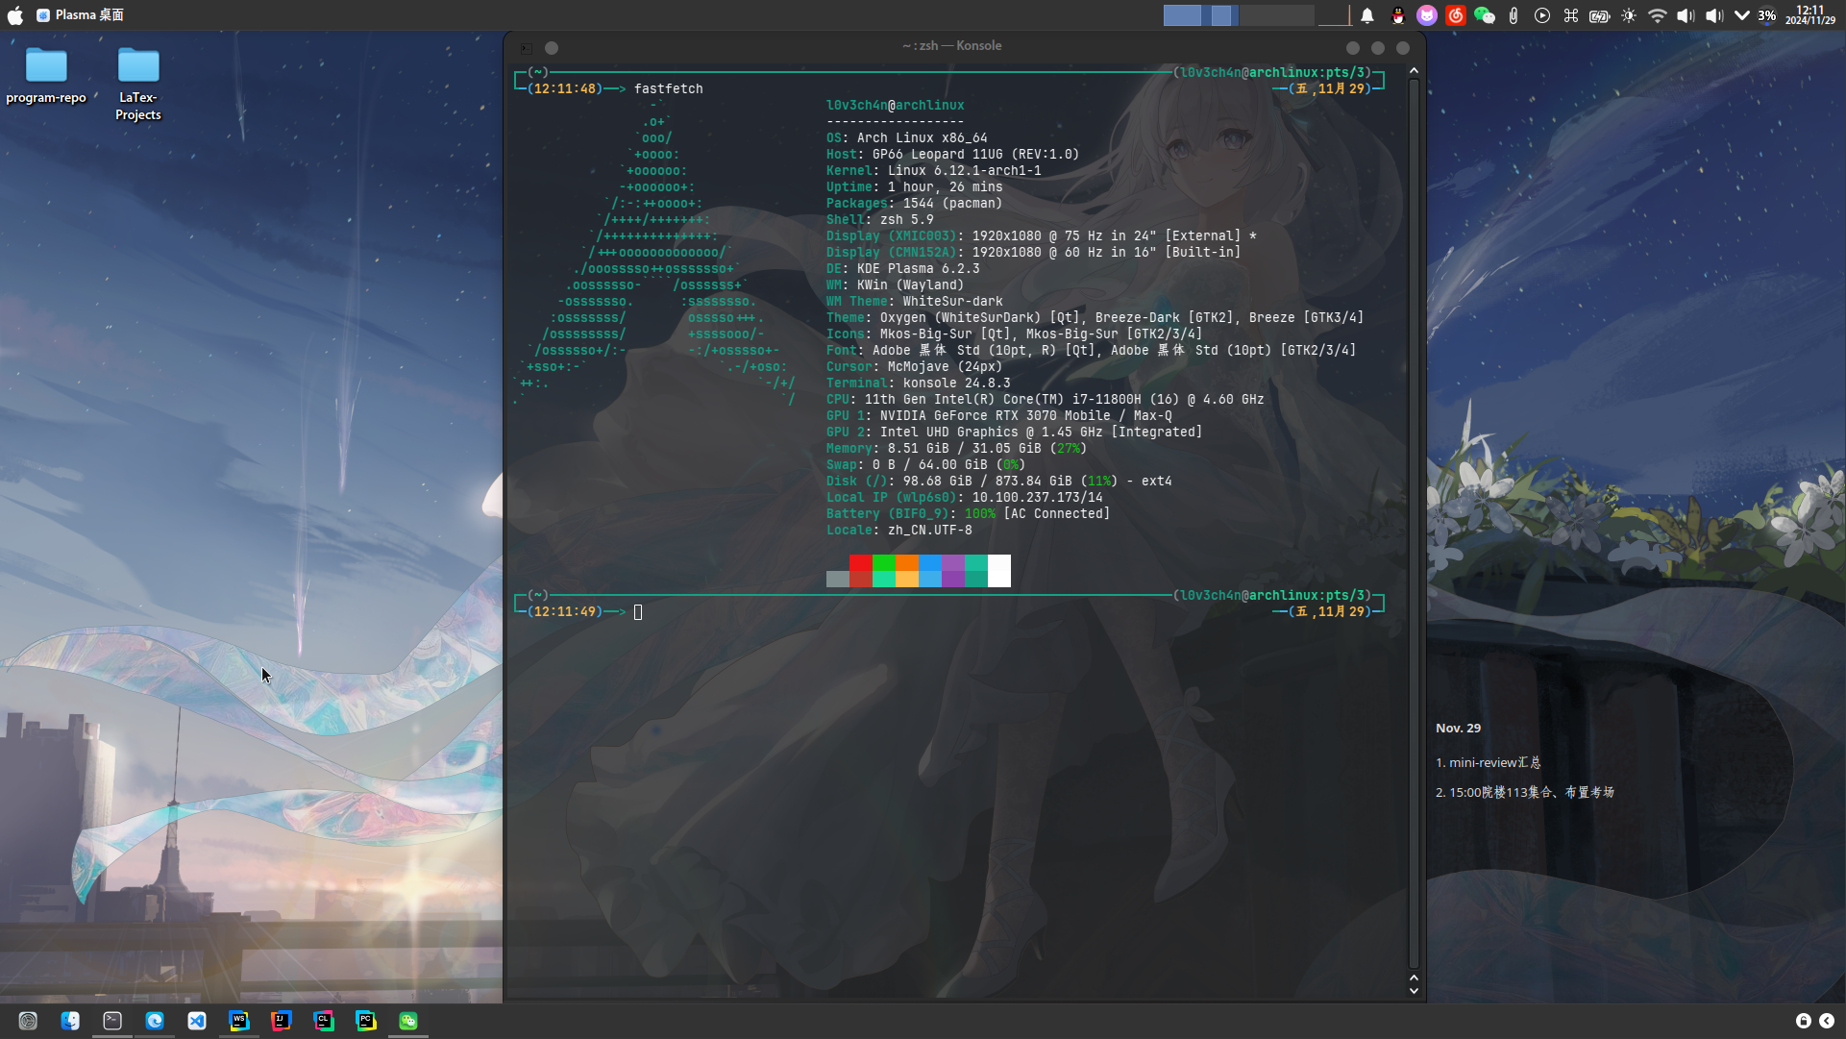Viewport: 1846px width, 1039px height.
Task: Open notifications bell in top panel
Action: [x=1367, y=15]
